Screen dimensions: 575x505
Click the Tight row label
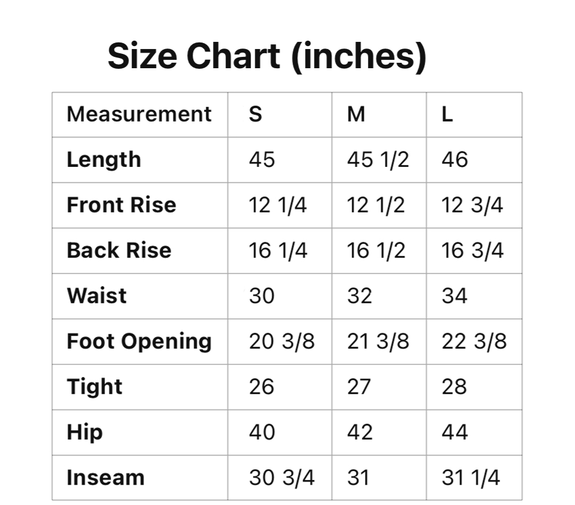(x=95, y=387)
